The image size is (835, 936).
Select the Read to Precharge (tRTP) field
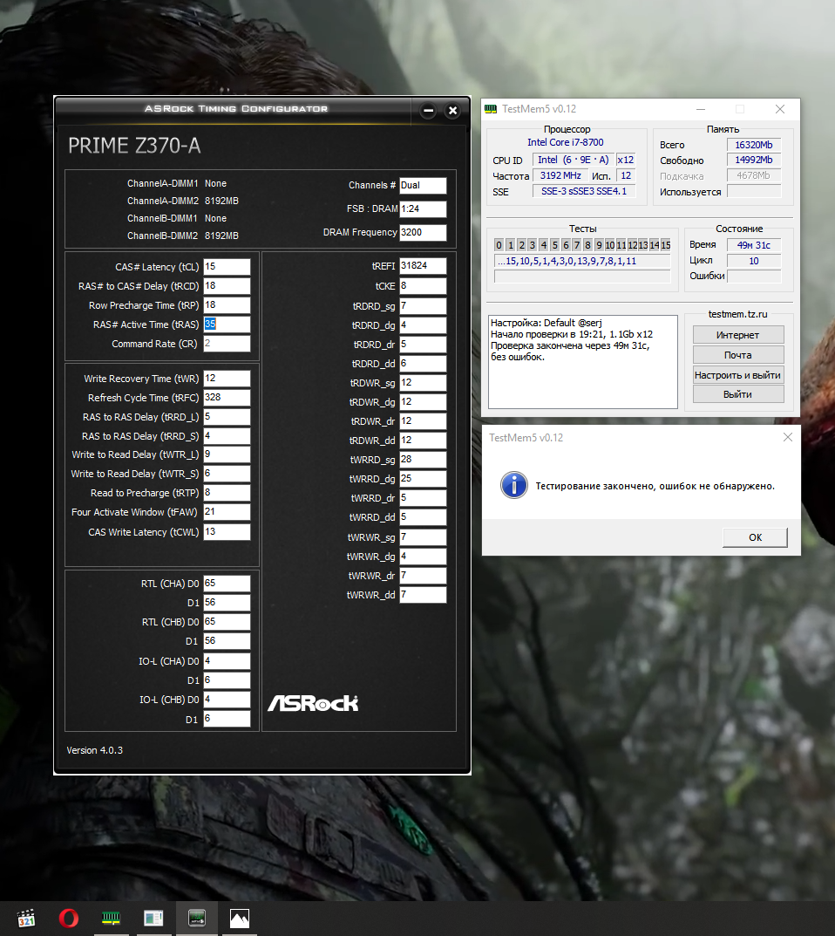227,493
